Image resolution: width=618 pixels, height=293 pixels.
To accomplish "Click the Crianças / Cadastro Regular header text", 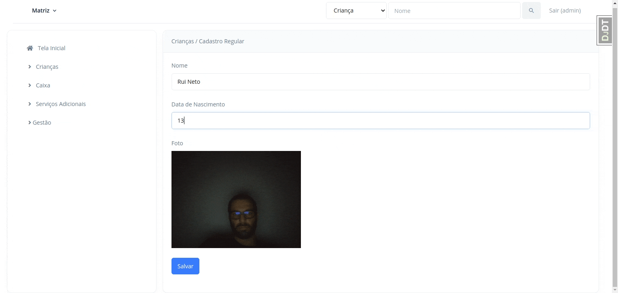I will coord(208,41).
